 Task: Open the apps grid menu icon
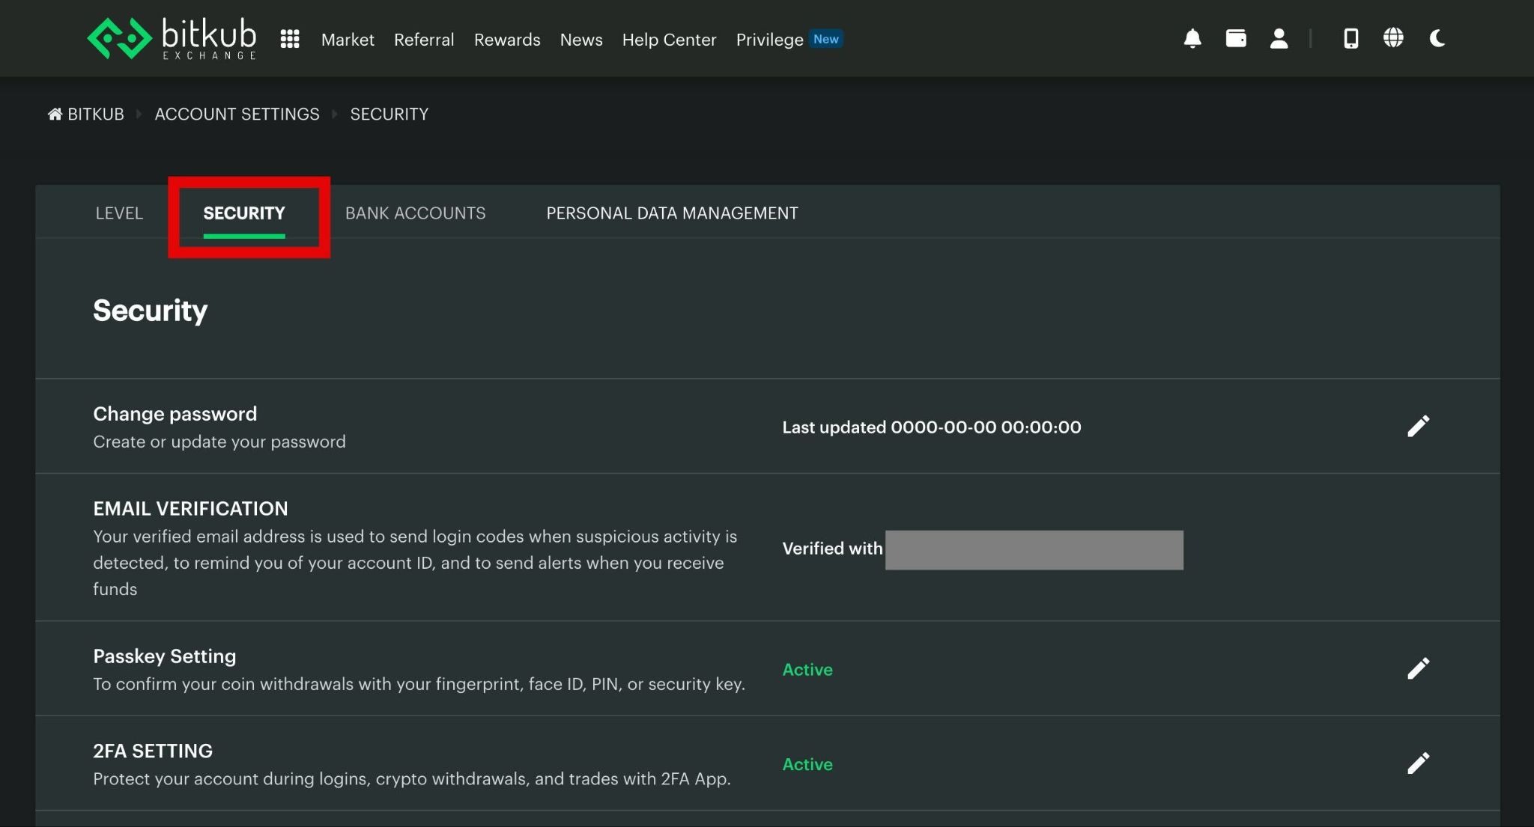click(x=290, y=39)
